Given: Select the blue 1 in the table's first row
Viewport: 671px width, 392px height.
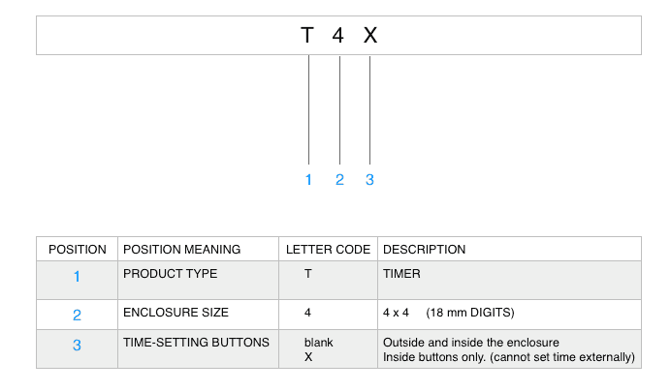Looking at the screenshot, I should pos(77,277).
